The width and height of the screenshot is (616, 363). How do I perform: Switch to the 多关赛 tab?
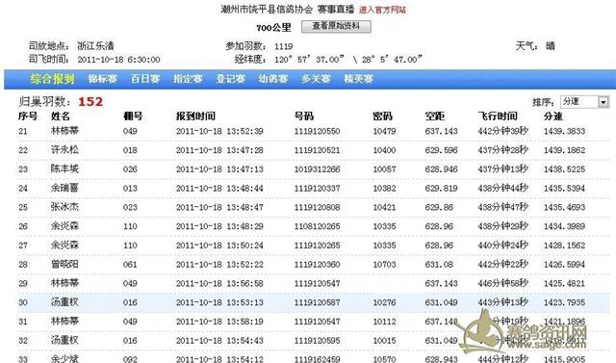316,79
